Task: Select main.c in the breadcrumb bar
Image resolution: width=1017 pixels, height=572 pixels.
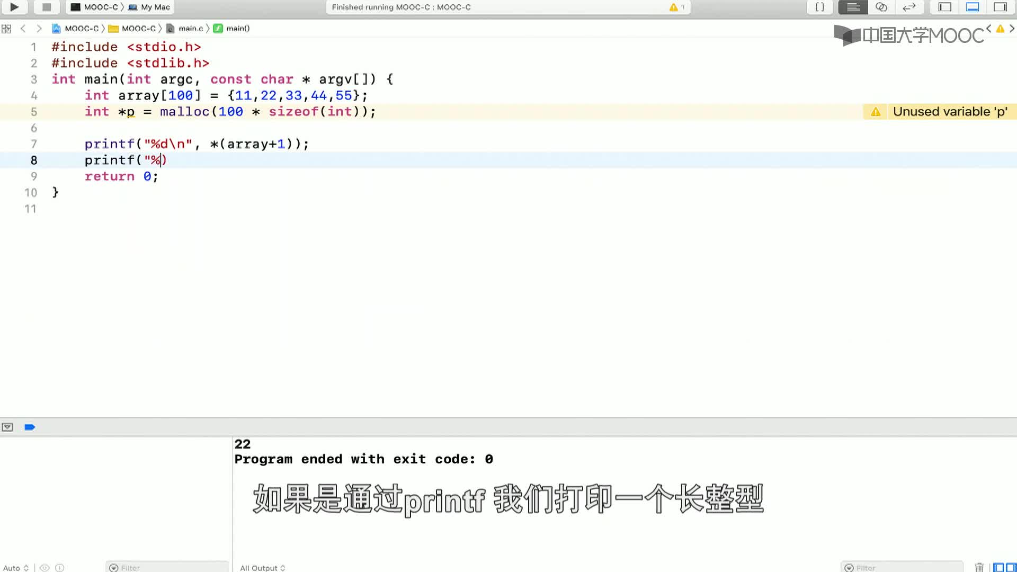Action: (190, 29)
